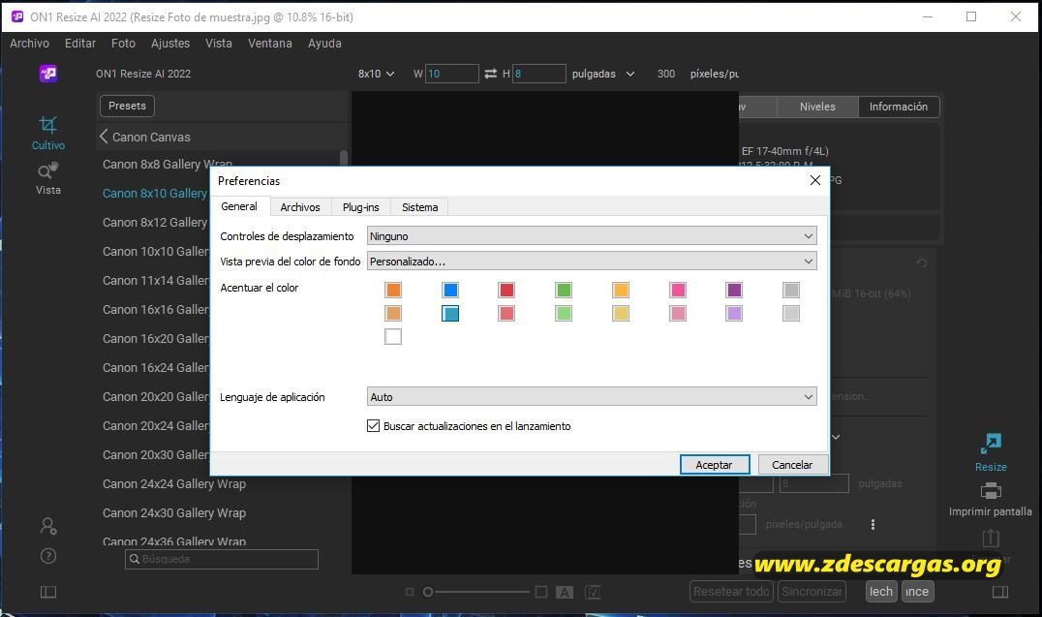Viewport: 1042px width, 617px height.
Task: Open the user account icon
Action: click(48, 526)
